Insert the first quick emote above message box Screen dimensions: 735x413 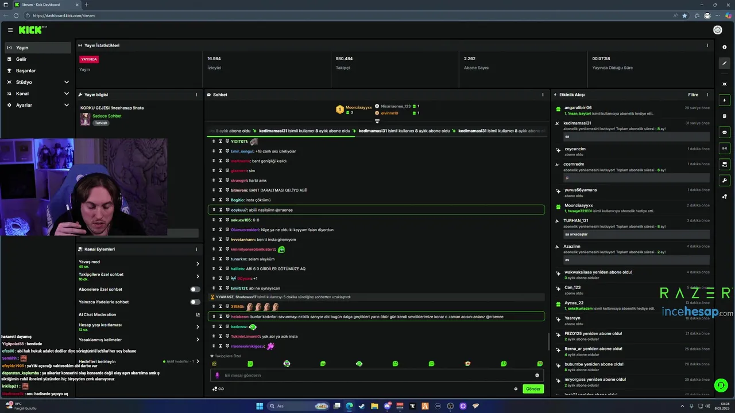coord(214,364)
